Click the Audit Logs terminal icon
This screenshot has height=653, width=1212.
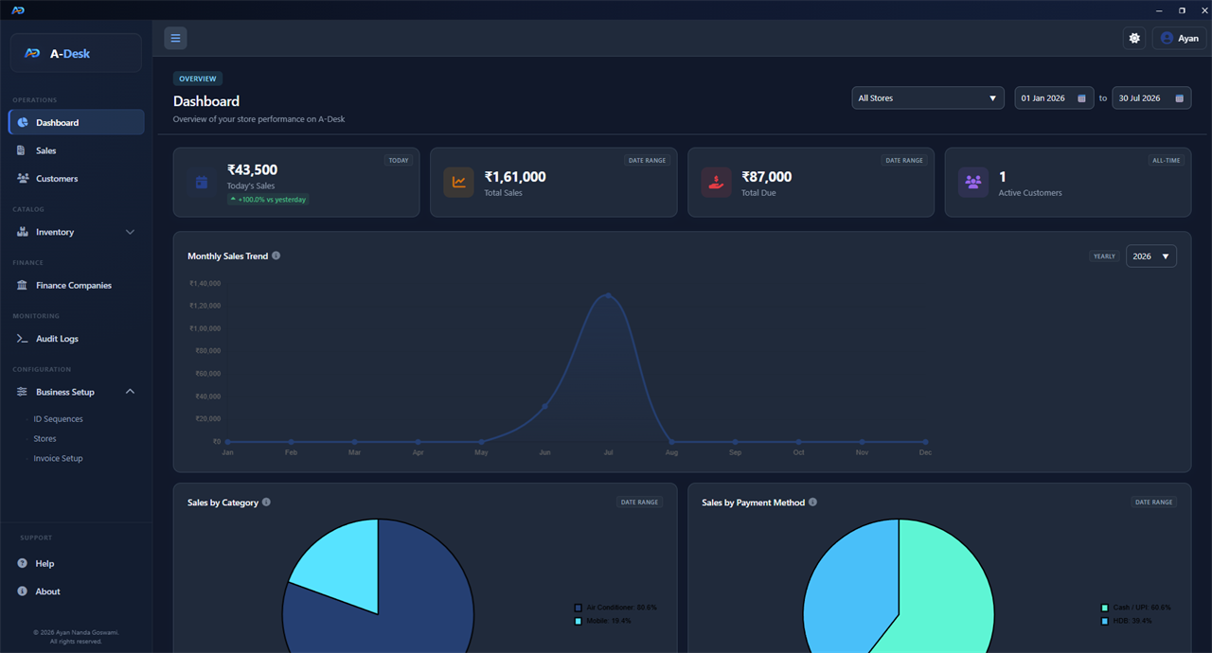pyautogui.click(x=22, y=338)
